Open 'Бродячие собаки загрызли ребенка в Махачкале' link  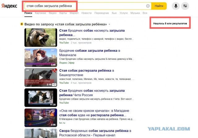[x=90, y=53]
